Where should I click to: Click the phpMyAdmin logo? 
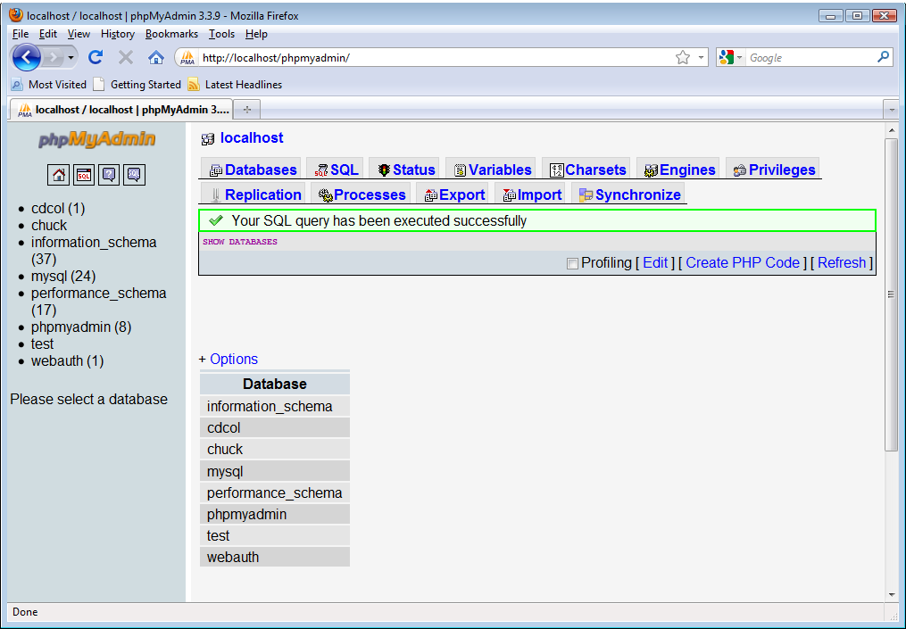[x=96, y=139]
